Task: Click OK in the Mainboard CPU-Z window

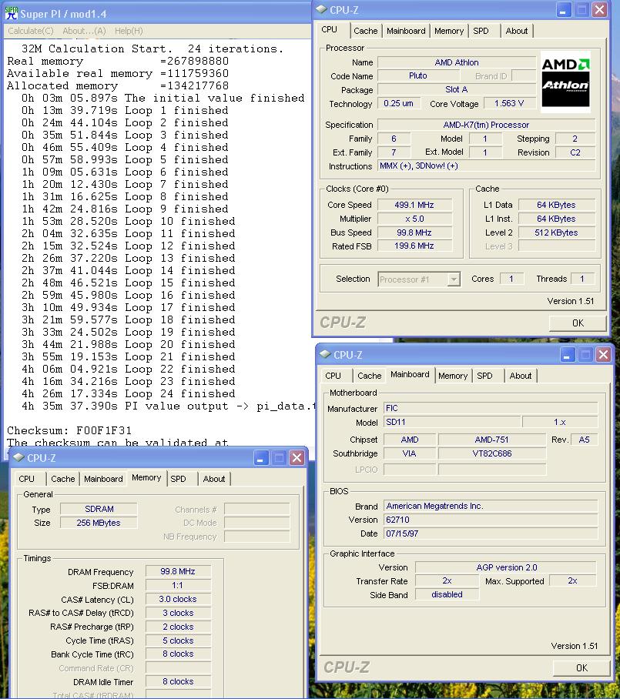Action: (x=581, y=667)
